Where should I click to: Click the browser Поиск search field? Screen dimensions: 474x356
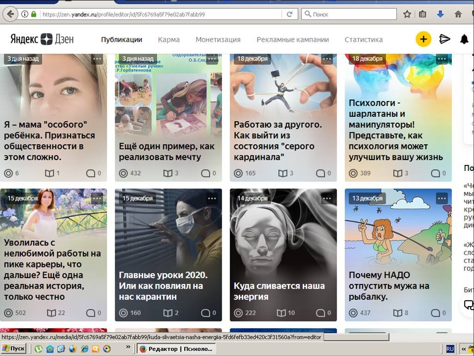[x=349, y=14]
